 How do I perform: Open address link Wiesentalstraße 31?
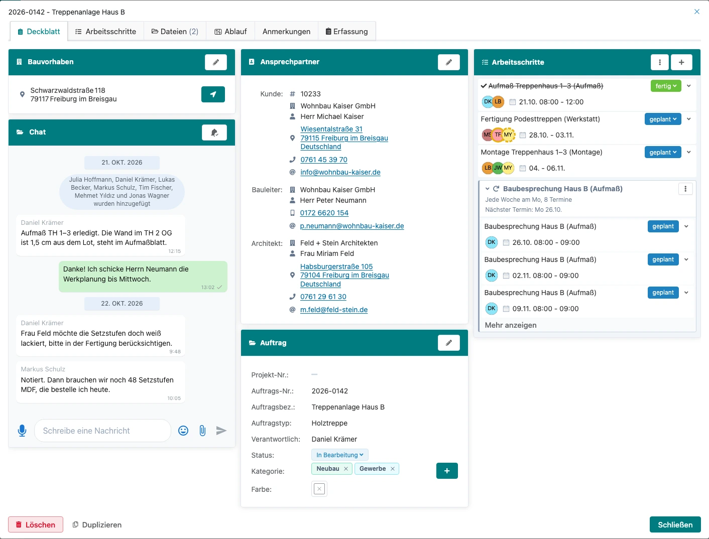coord(331,129)
